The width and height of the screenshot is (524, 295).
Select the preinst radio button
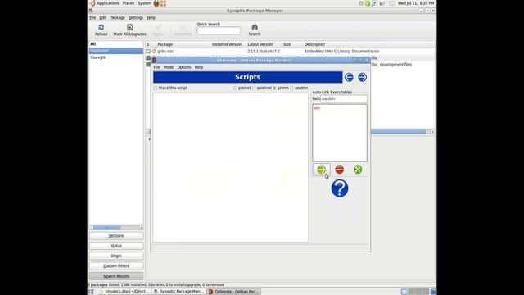[x=235, y=88]
